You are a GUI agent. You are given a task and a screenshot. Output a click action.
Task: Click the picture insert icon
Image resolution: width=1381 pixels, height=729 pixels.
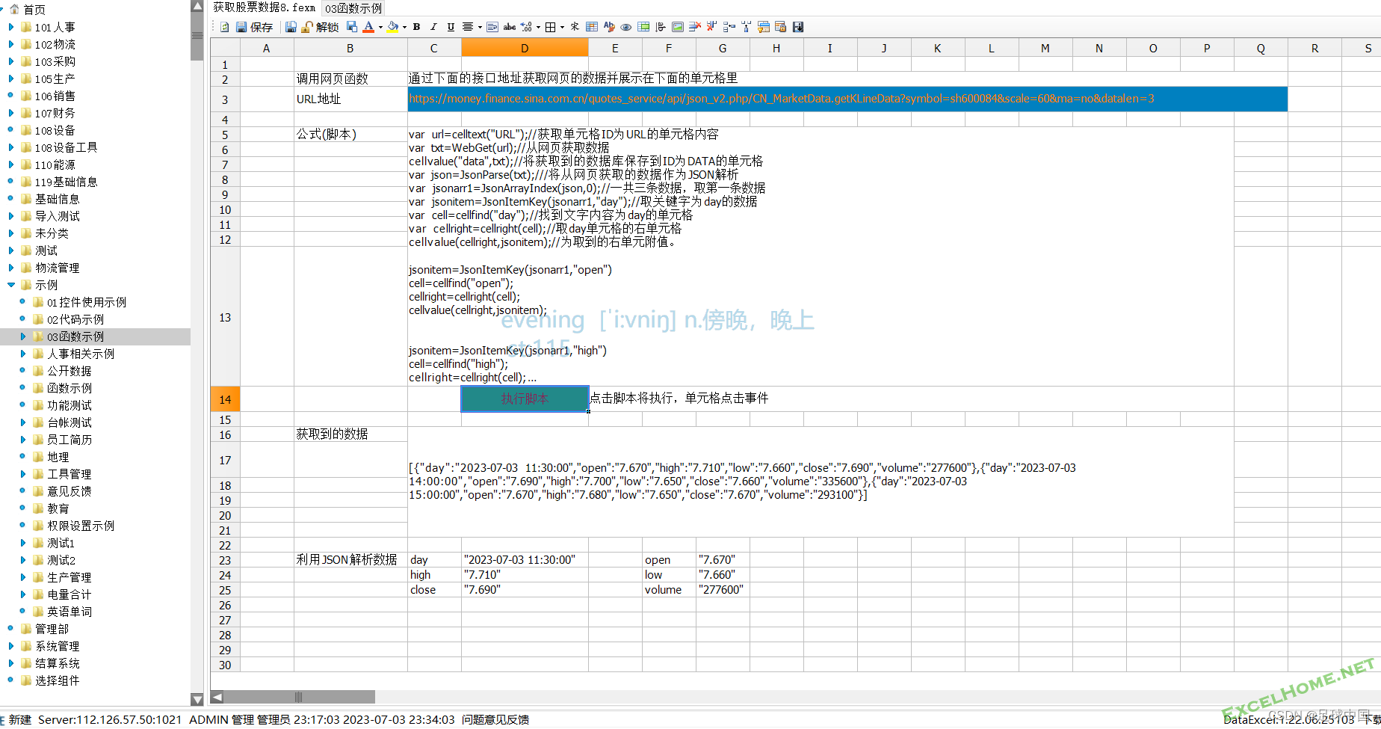678,27
